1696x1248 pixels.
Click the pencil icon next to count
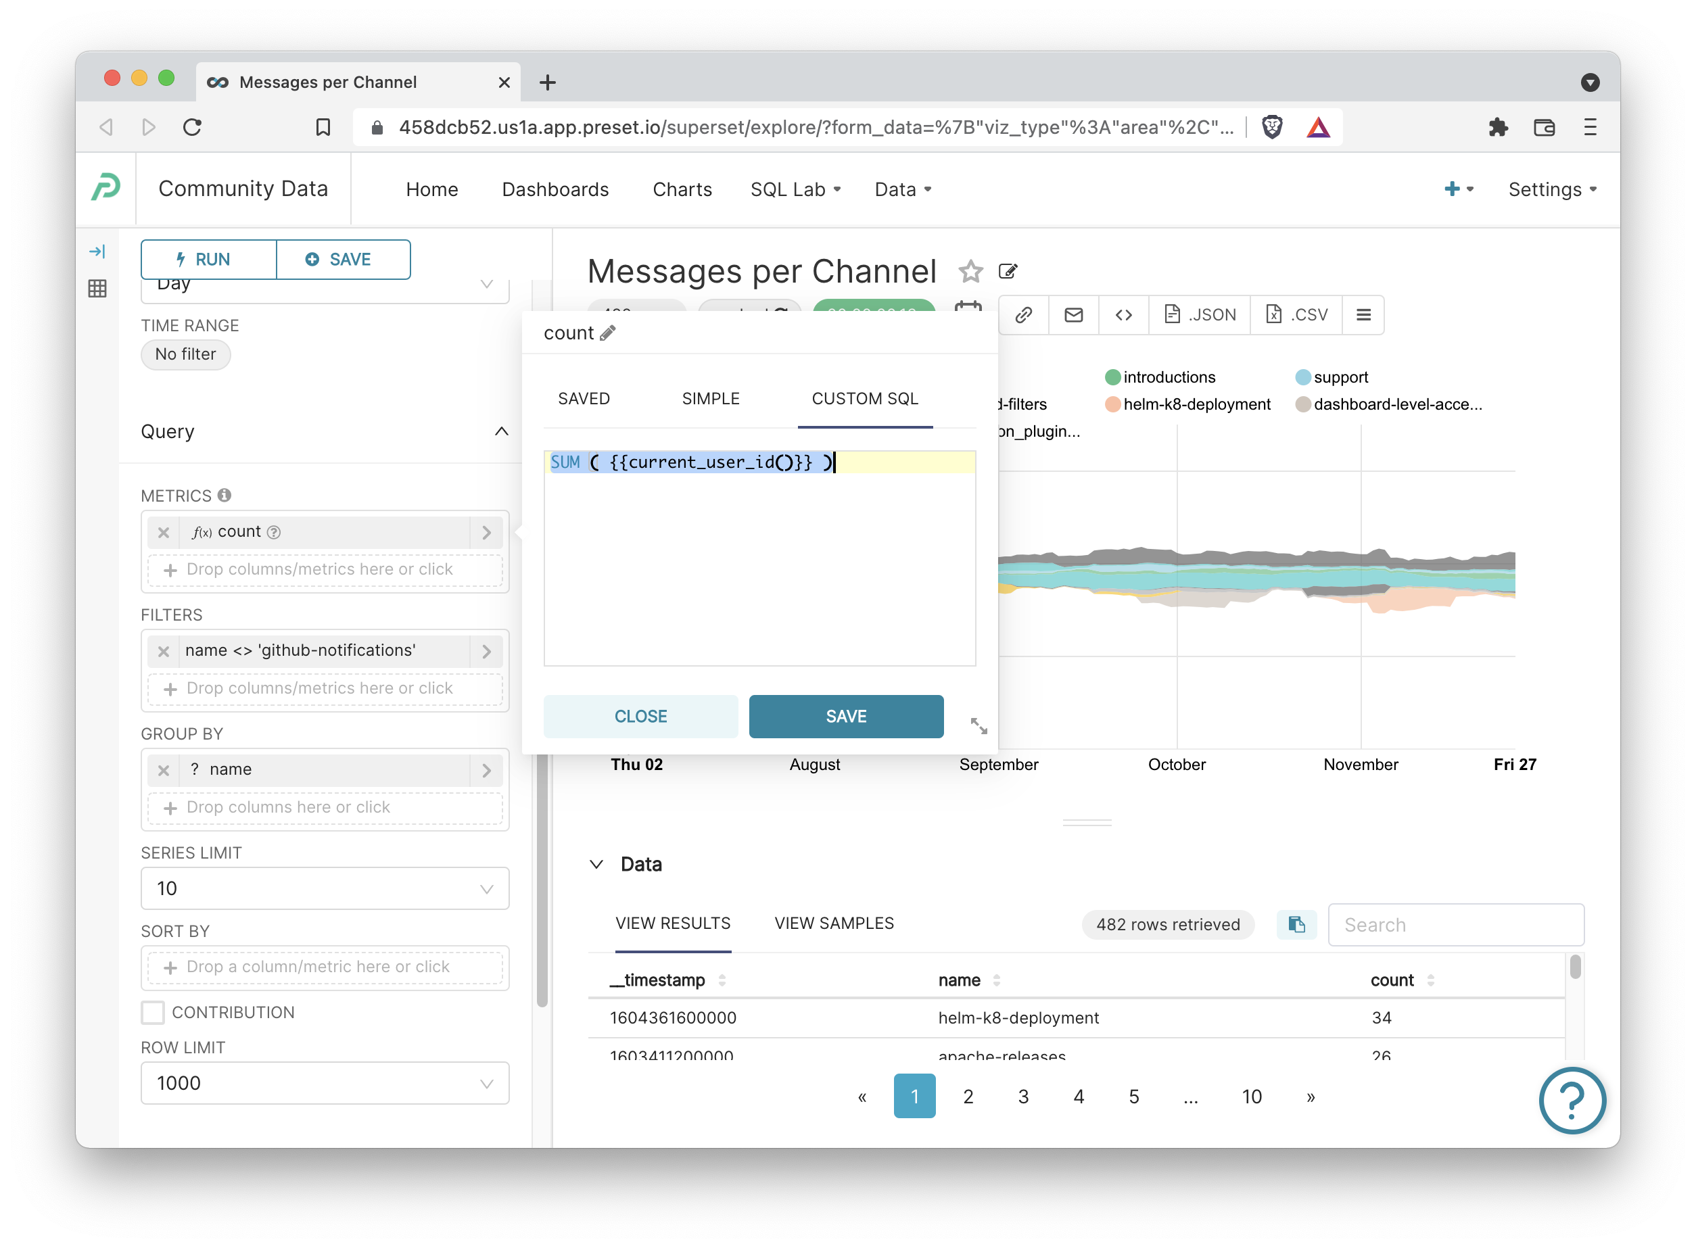click(x=607, y=333)
